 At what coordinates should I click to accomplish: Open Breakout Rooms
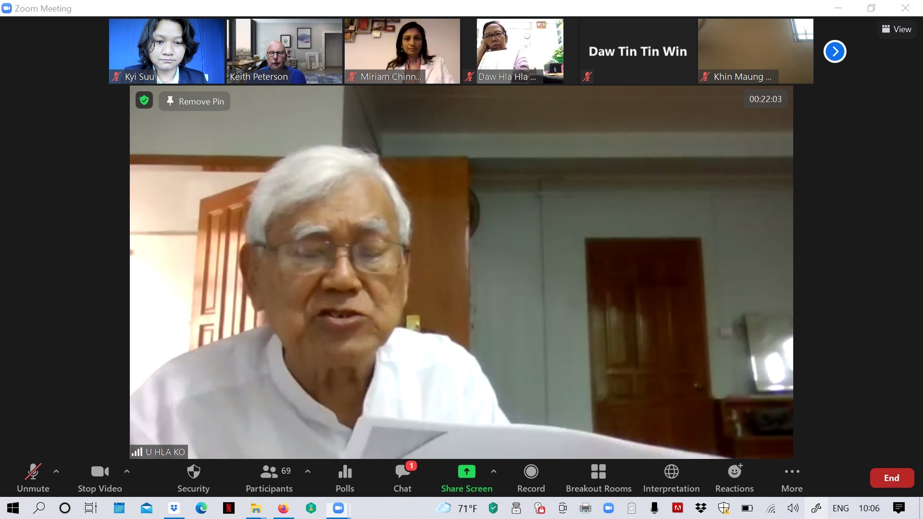(599, 478)
